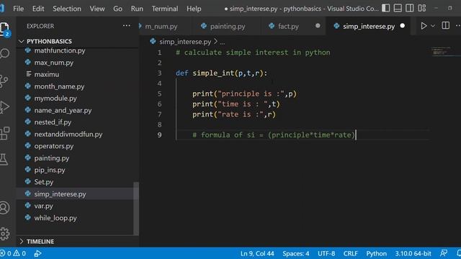Screen dimensions: 461x259
Task: Open name_and_year.py file
Action: (x=63, y=110)
